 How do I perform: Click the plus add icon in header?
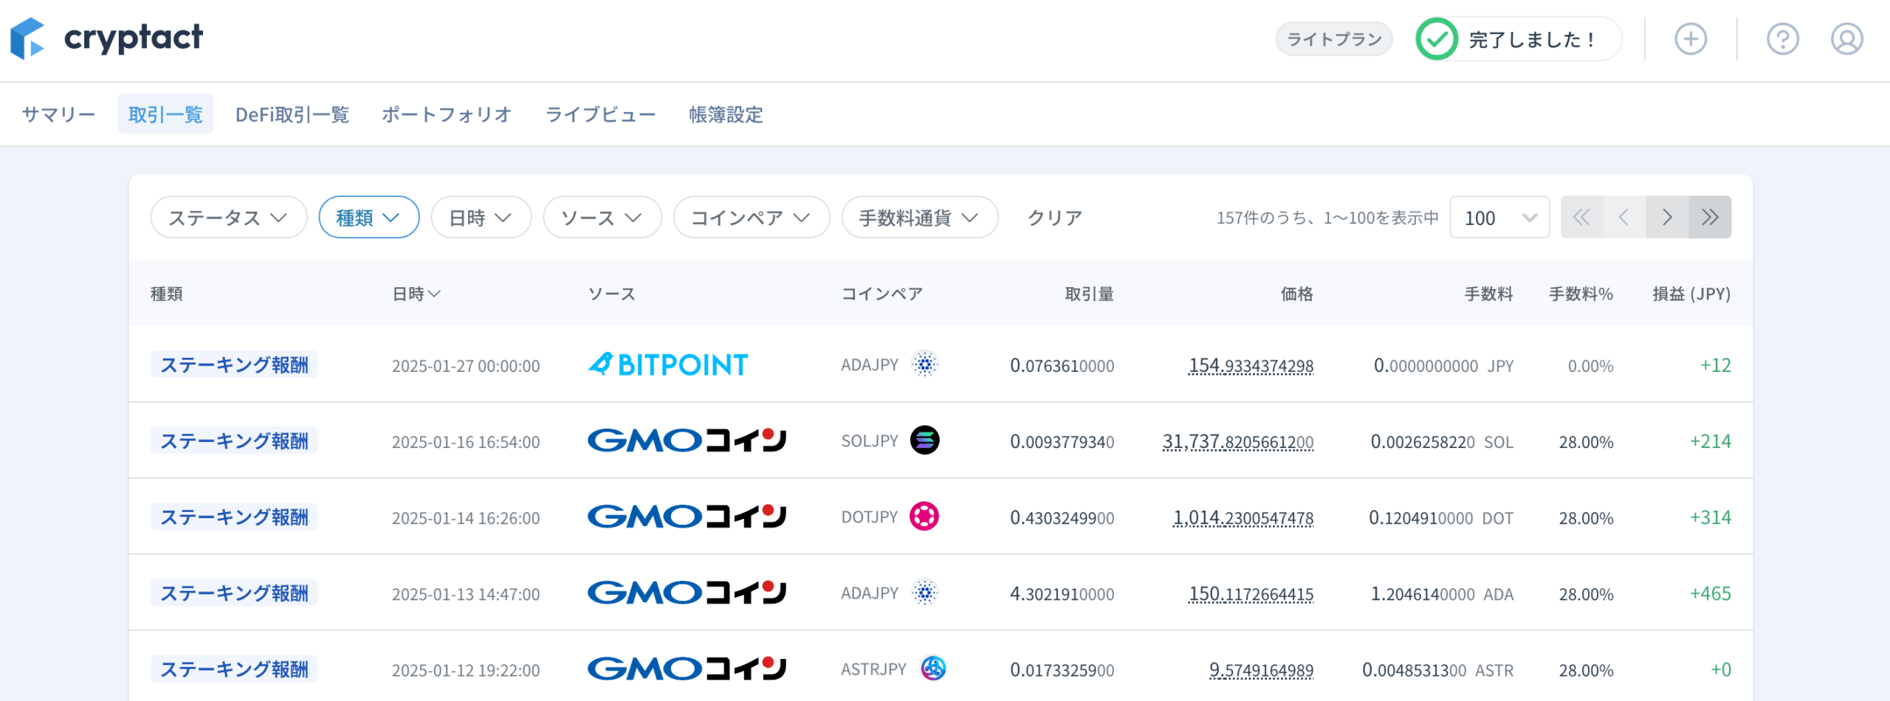coord(1690,39)
